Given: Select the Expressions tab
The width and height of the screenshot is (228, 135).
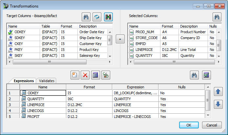Looking at the screenshot, I should click(24, 81).
